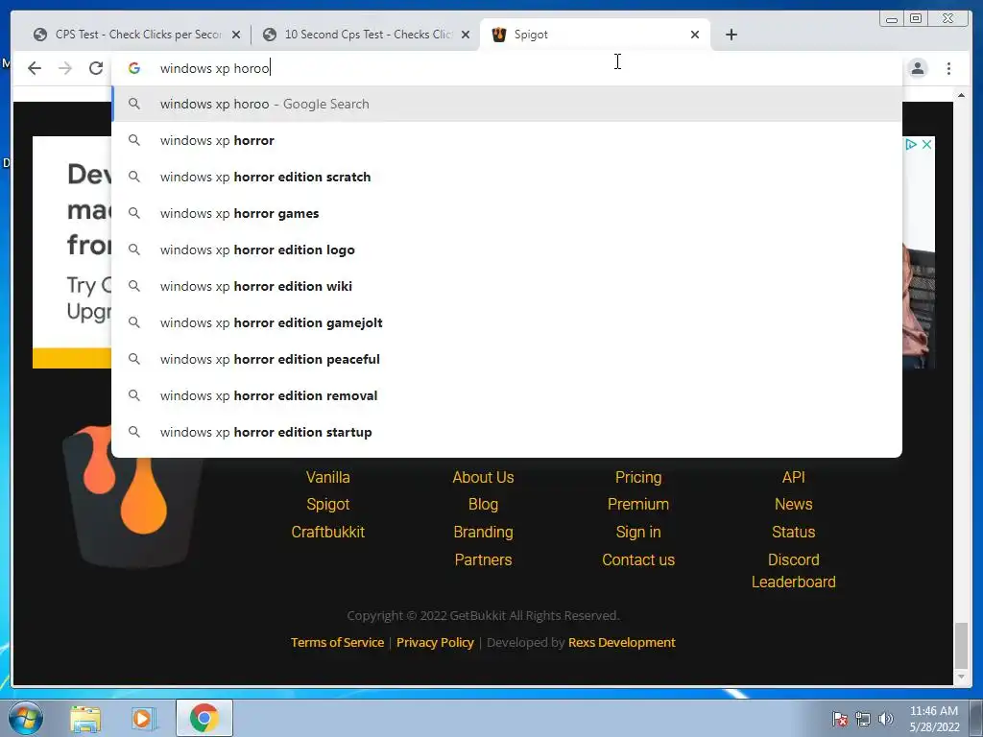The width and height of the screenshot is (983, 737).
Task: Select 'windows xp horror edition peaceful' suggestion
Action: click(x=507, y=359)
